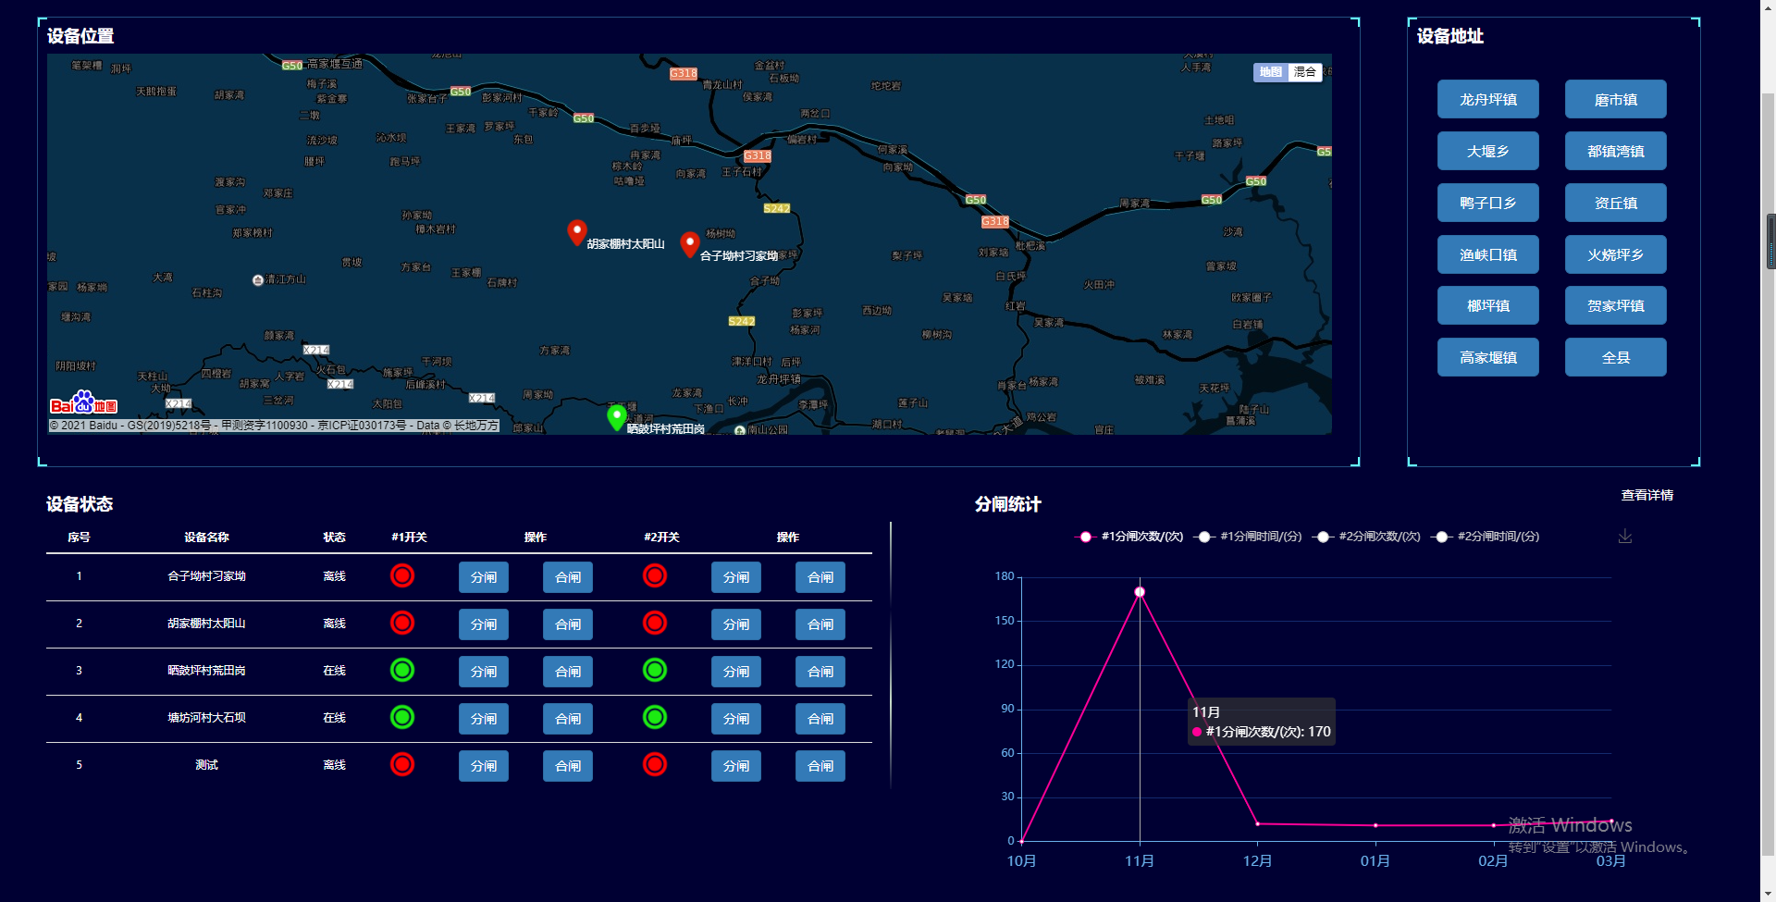Click the 11月 data point on chart
Viewport: 1776px width, 902px height.
click(1140, 592)
